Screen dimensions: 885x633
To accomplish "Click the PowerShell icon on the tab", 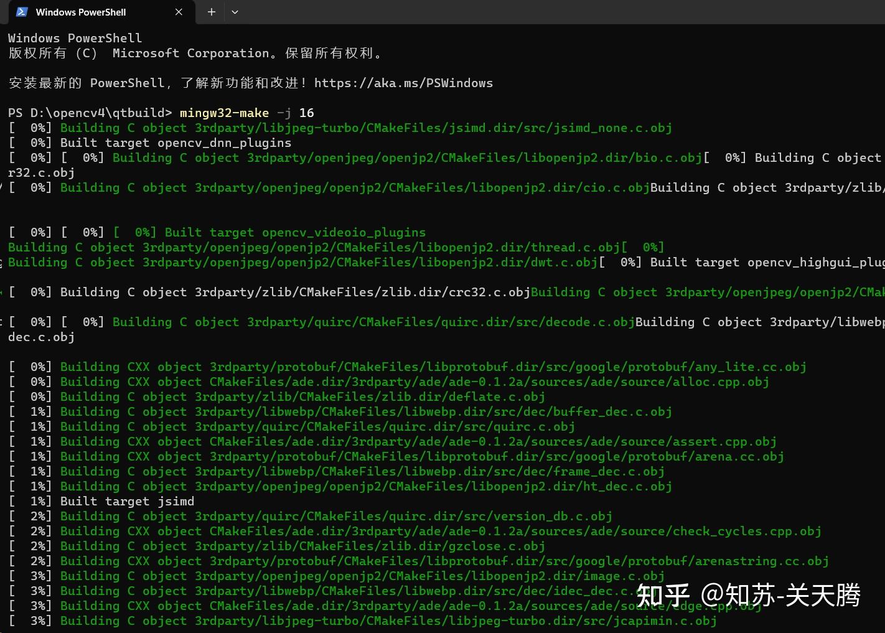I will coord(22,12).
